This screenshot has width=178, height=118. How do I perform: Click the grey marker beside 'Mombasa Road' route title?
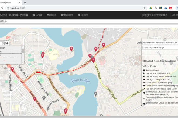[x=171, y=63]
